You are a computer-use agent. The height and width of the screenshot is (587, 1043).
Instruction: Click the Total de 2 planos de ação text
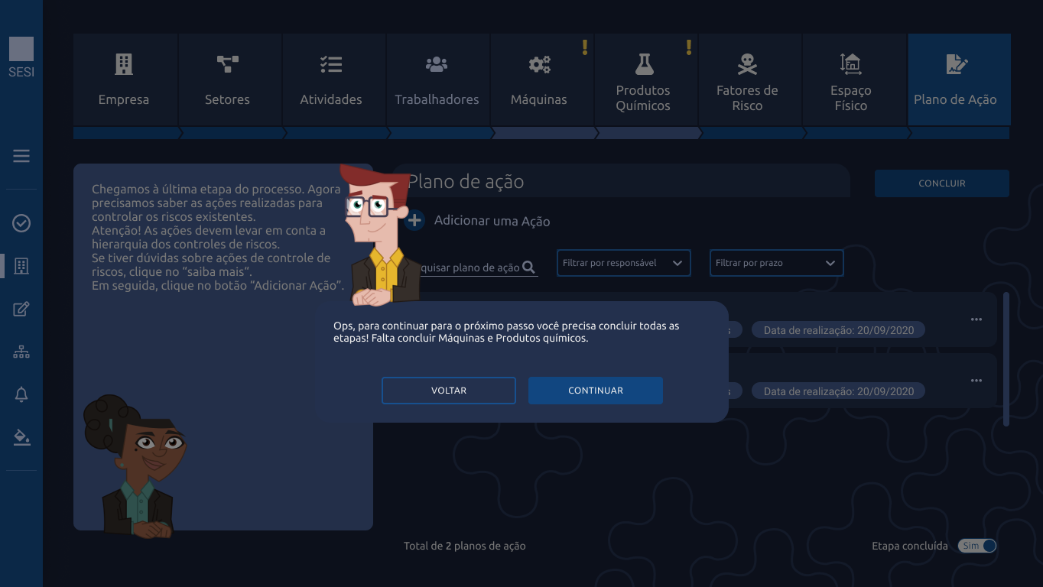(465, 546)
